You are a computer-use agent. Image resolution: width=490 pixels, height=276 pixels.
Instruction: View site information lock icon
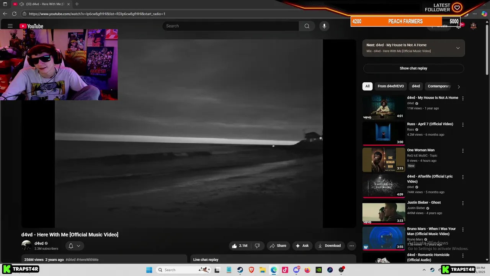coord(24,14)
